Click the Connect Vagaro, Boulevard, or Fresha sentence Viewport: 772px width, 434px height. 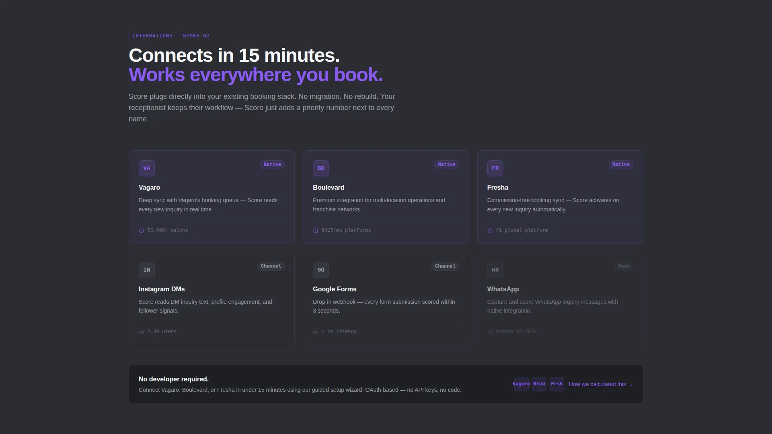coord(300,390)
